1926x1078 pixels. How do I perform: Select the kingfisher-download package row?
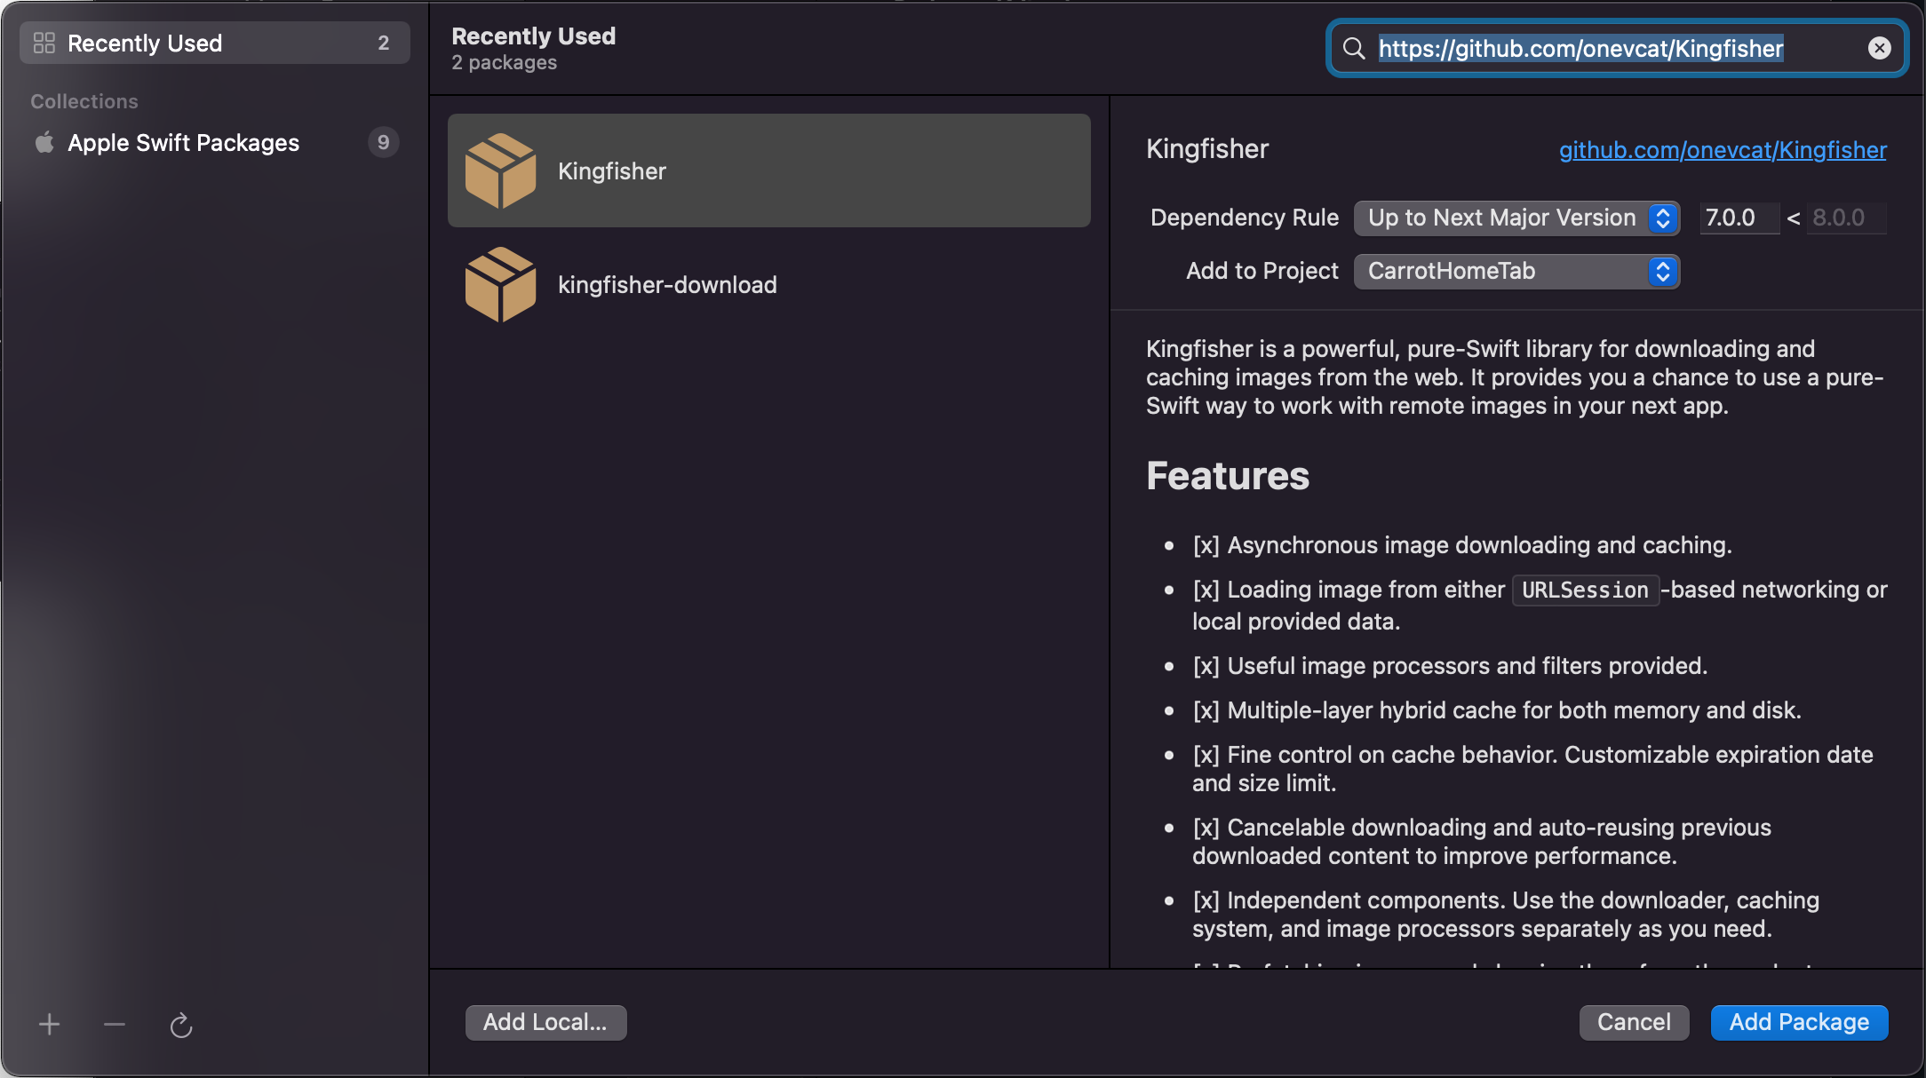pos(768,284)
